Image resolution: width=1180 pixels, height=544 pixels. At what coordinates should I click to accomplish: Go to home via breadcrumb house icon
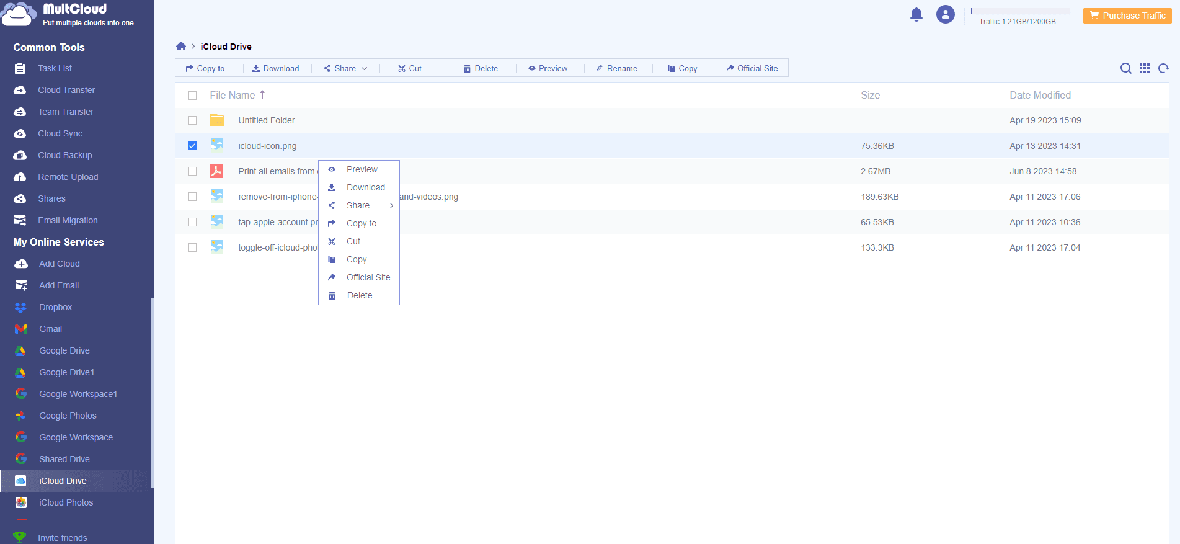(181, 46)
